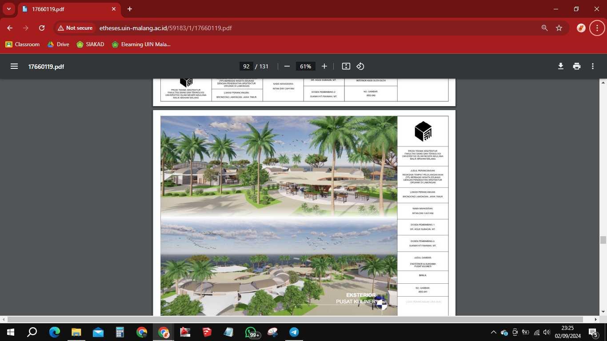Edit the PDF page number field
Viewport: 607px width, 341px height.
[x=246, y=66]
